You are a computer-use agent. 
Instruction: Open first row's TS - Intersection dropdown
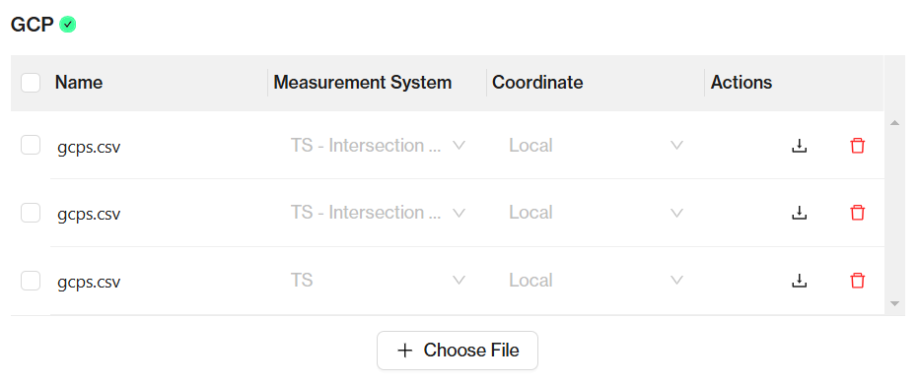click(377, 146)
